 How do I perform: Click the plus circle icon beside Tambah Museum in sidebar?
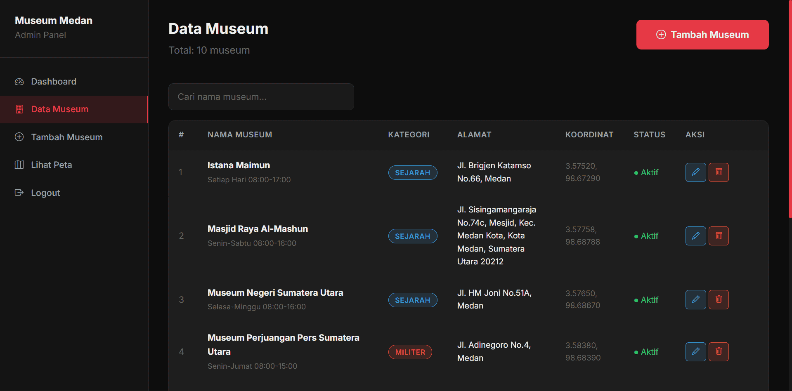19,137
